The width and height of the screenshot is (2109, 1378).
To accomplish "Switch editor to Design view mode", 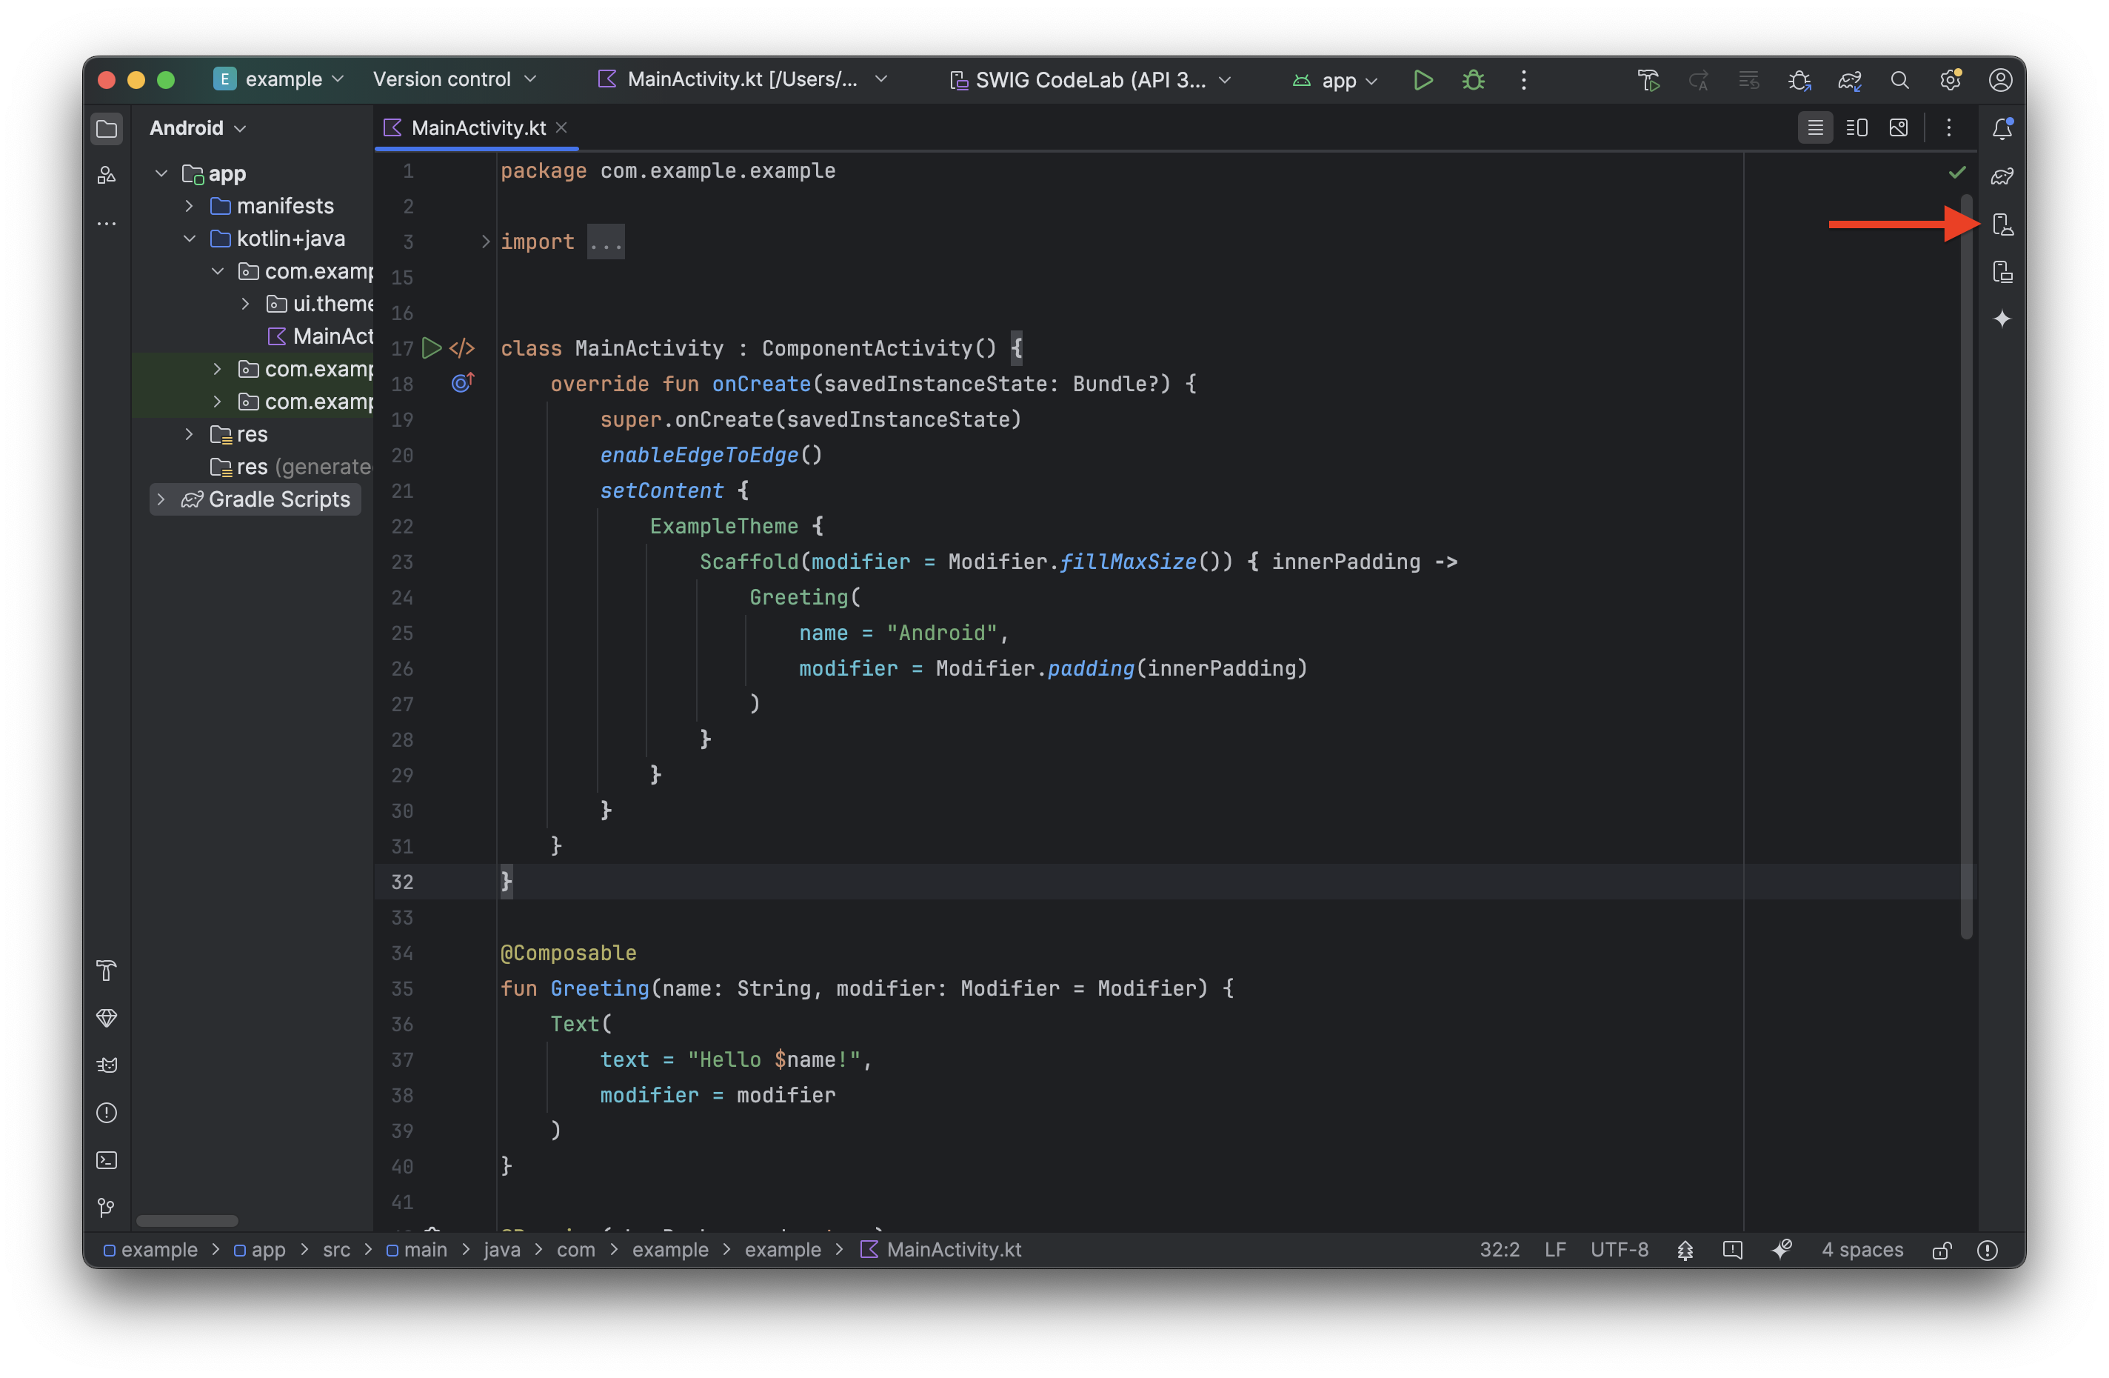I will 1898,127.
